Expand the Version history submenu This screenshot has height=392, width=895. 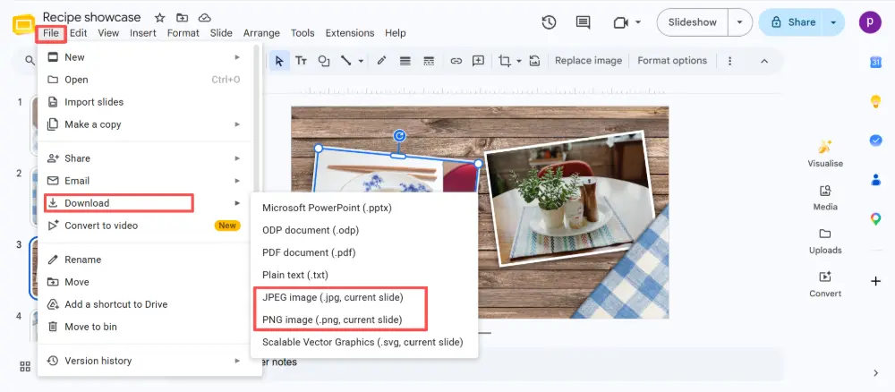coord(237,361)
